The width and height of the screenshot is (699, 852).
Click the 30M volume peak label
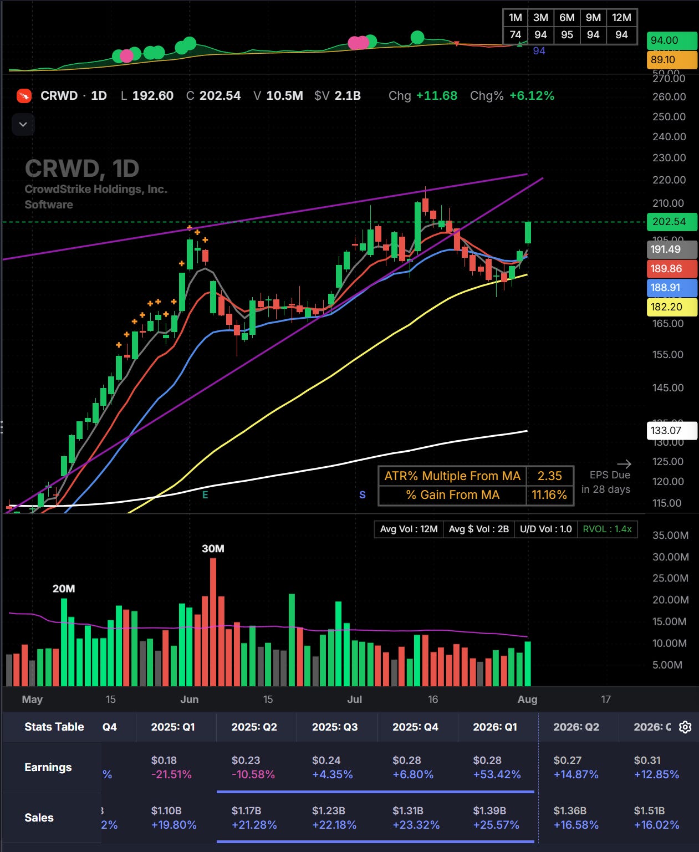pyautogui.click(x=213, y=549)
